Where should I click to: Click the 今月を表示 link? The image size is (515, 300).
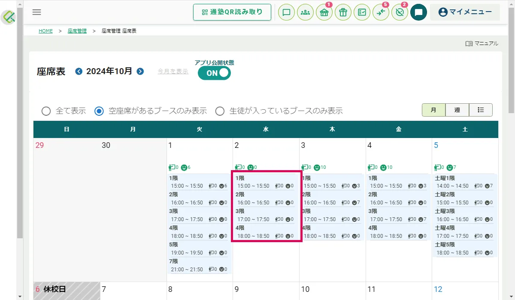pos(173,72)
